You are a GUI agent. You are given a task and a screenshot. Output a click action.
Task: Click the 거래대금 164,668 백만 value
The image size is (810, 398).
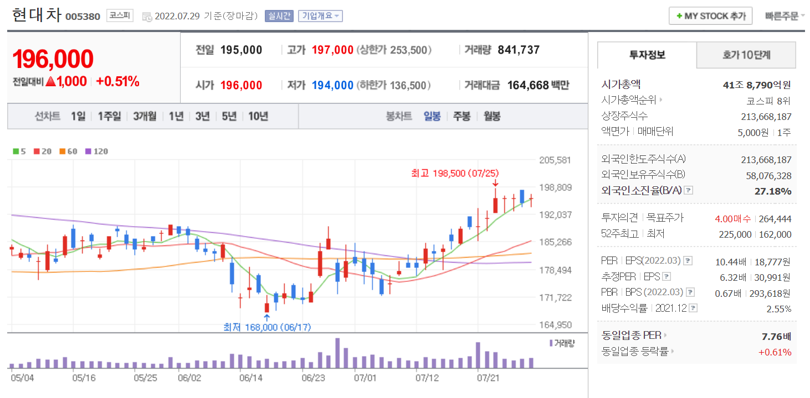(x=538, y=85)
